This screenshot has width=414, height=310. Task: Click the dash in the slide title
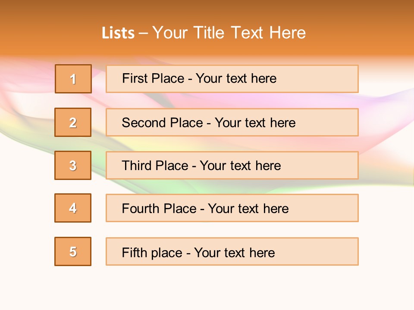(143, 33)
